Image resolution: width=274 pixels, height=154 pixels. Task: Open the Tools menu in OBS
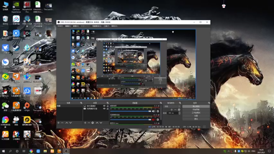pos(106,26)
